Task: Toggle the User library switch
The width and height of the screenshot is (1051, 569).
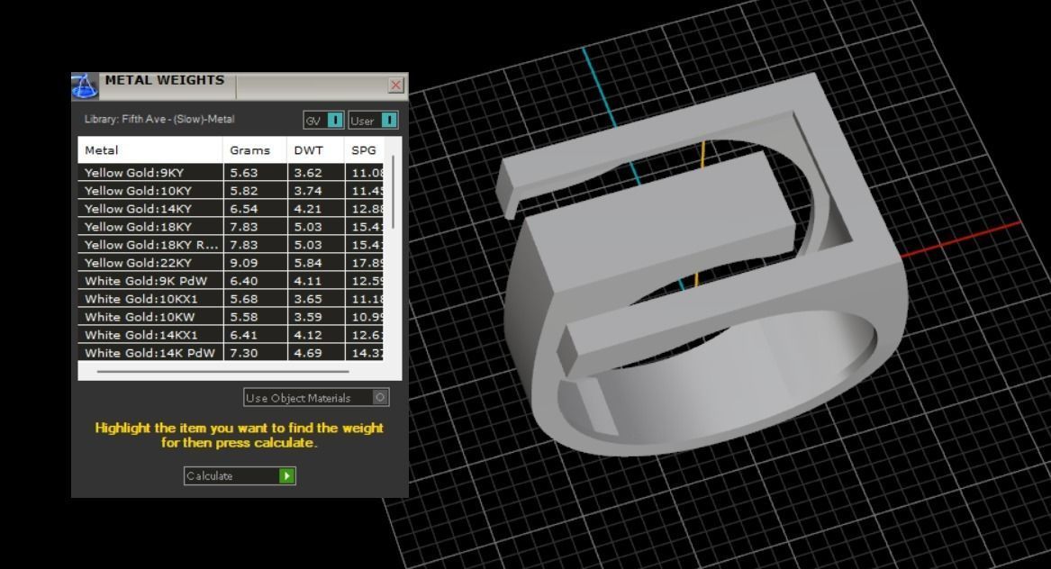Action: click(x=374, y=120)
